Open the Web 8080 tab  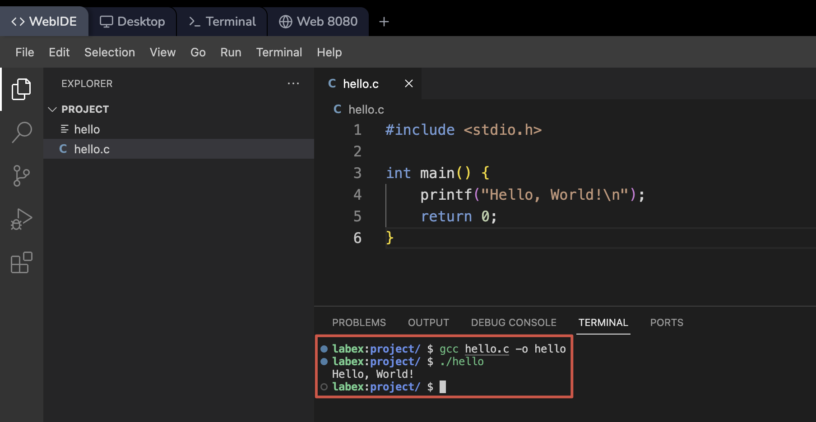(x=318, y=22)
